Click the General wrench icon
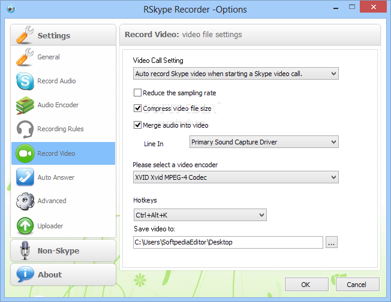 tap(25, 57)
